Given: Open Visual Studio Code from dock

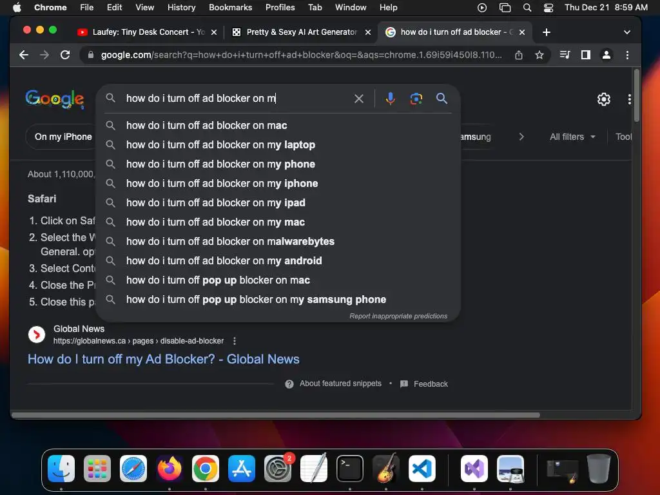Looking at the screenshot, I should pyautogui.click(x=422, y=469).
